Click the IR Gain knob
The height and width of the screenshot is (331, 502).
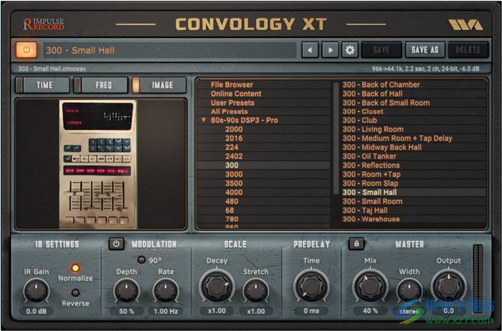tap(36, 291)
